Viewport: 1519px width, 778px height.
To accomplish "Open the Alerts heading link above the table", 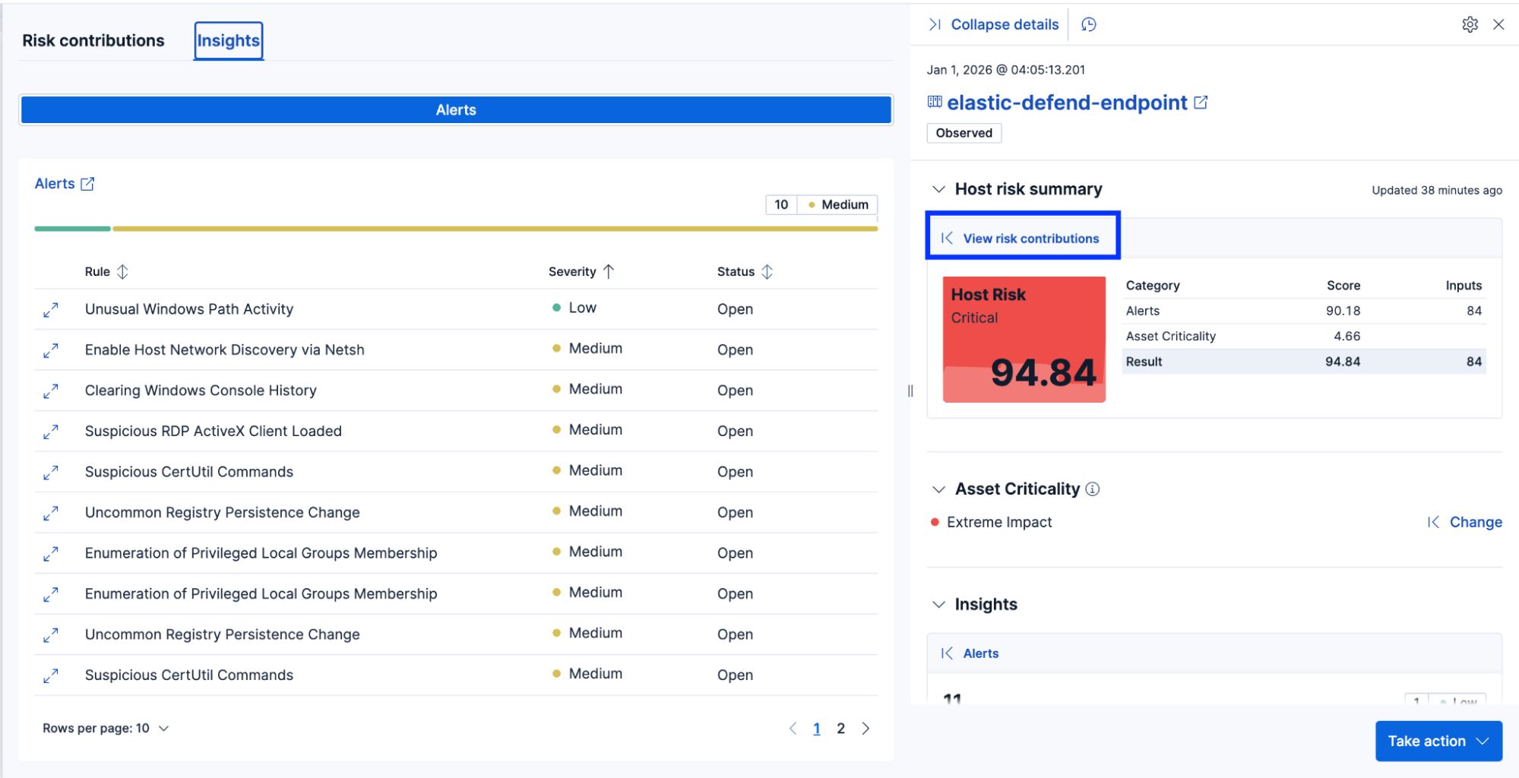I will pyautogui.click(x=55, y=184).
